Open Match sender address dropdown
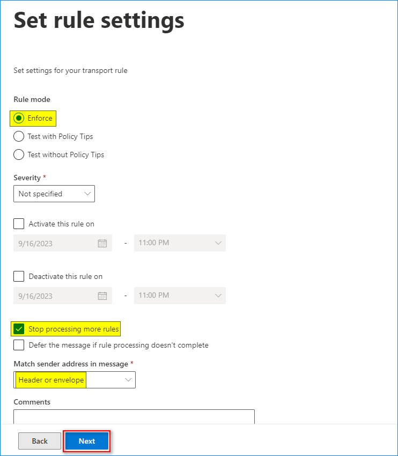The width and height of the screenshot is (398, 456). click(75, 380)
